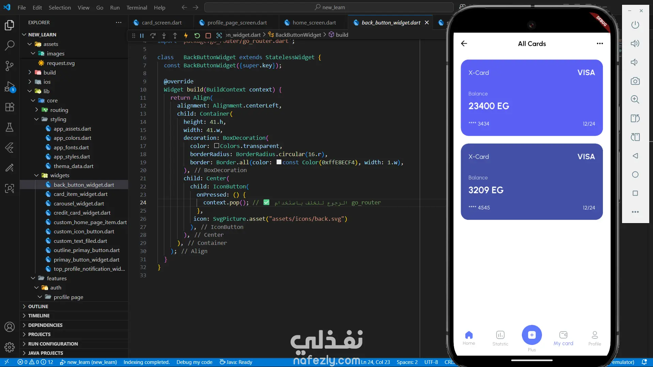653x367 pixels.
Task: Open the File menu
Action: click(x=21, y=7)
